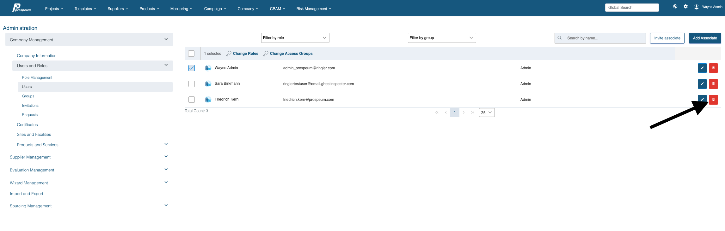The image size is (725, 231).
Task: Expand Products and Services section
Action: pyautogui.click(x=166, y=144)
